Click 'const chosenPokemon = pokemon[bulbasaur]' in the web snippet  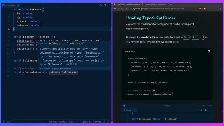click(x=150, y=94)
